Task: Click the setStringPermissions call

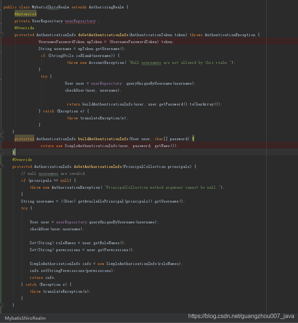Action: pos(63,271)
